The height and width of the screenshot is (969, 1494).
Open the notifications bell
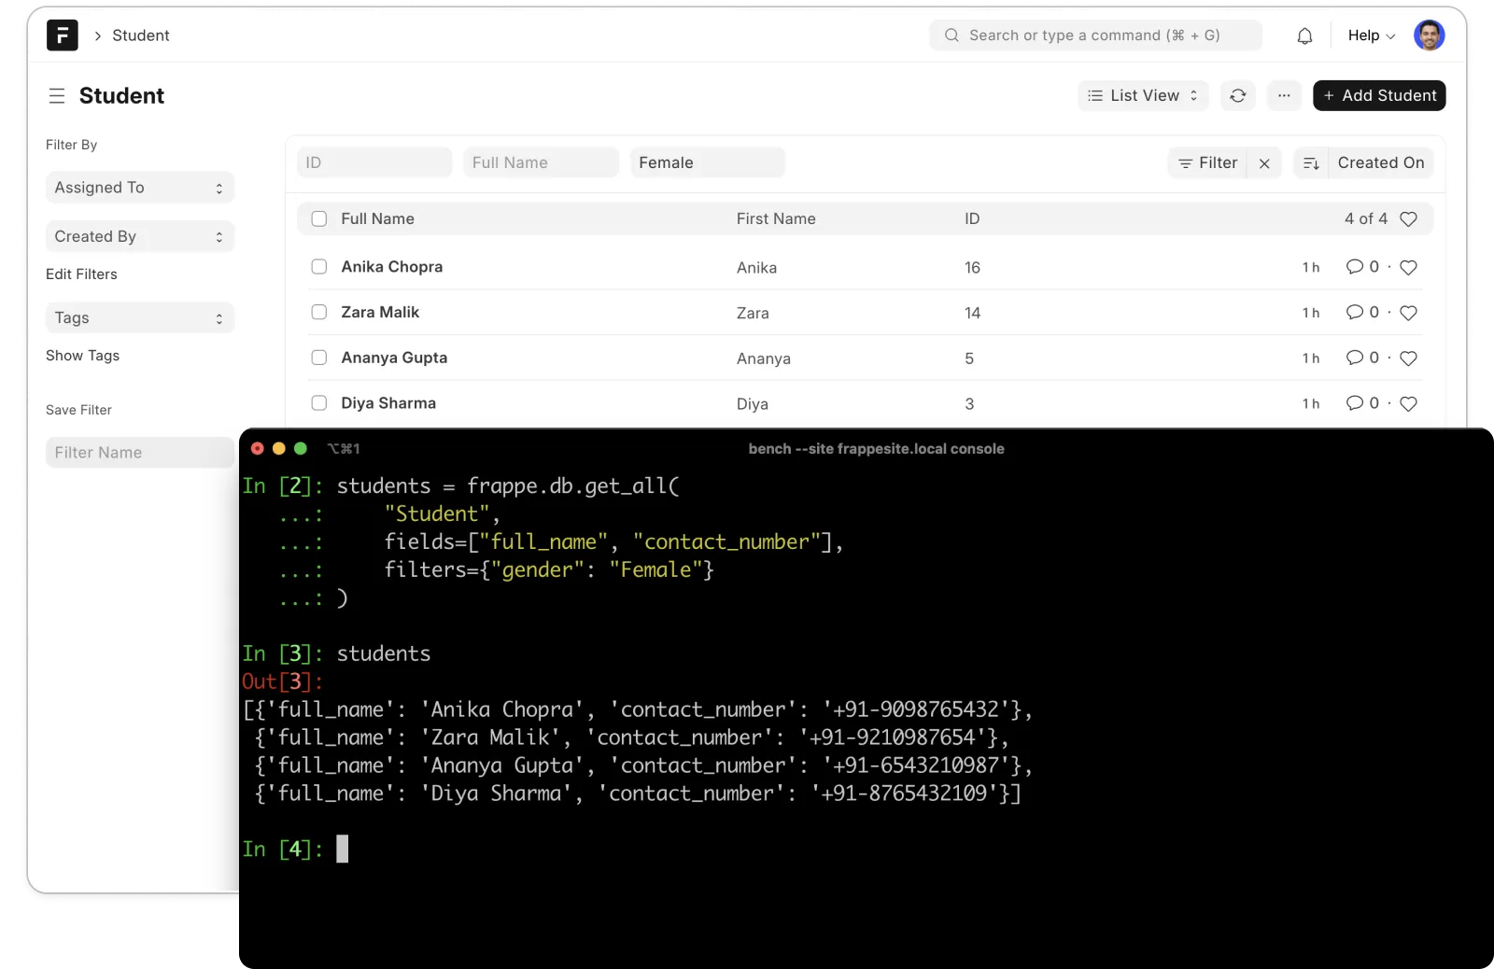coord(1304,35)
